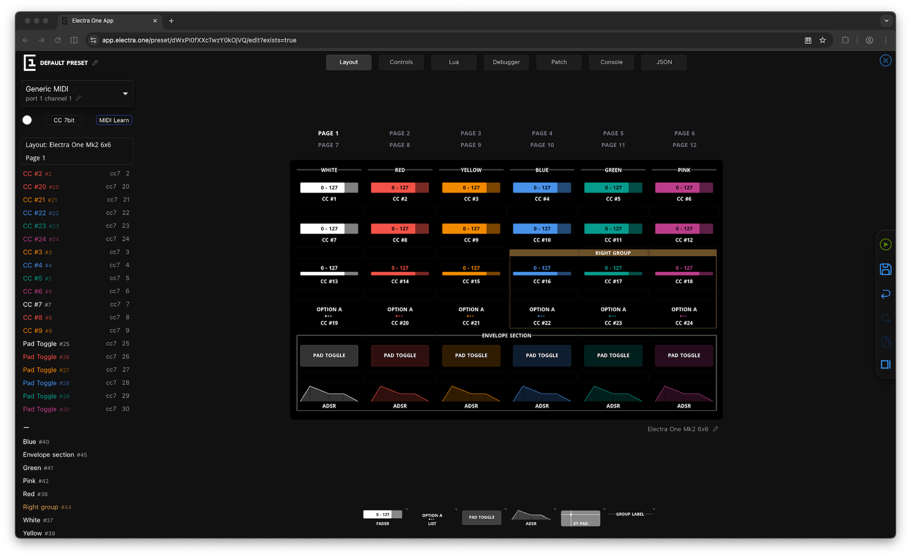Open the browser tab search chevron
Image resolution: width=911 pixels, height=557 pixels.
pos(886,21)
